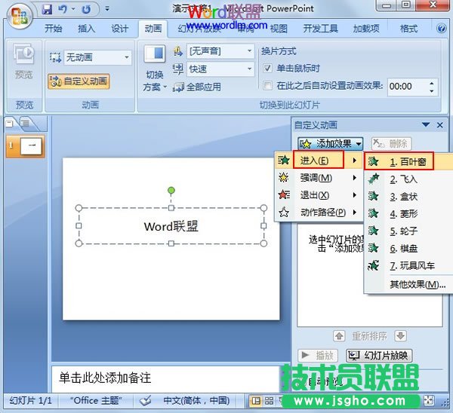
Task: Click the Preview animation icon
Action: (x=25, y=65)
